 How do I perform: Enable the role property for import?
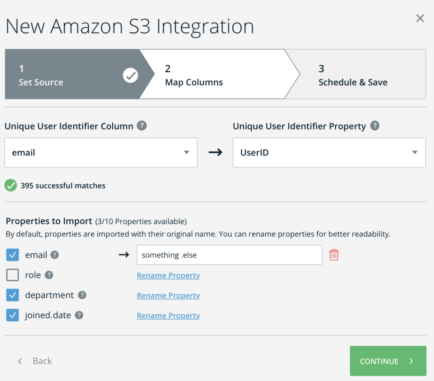(x=13, y=275)
